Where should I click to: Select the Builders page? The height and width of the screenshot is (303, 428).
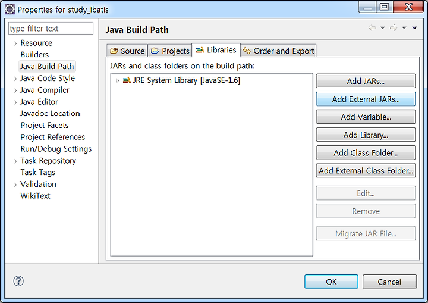click(x=34, y=54)
